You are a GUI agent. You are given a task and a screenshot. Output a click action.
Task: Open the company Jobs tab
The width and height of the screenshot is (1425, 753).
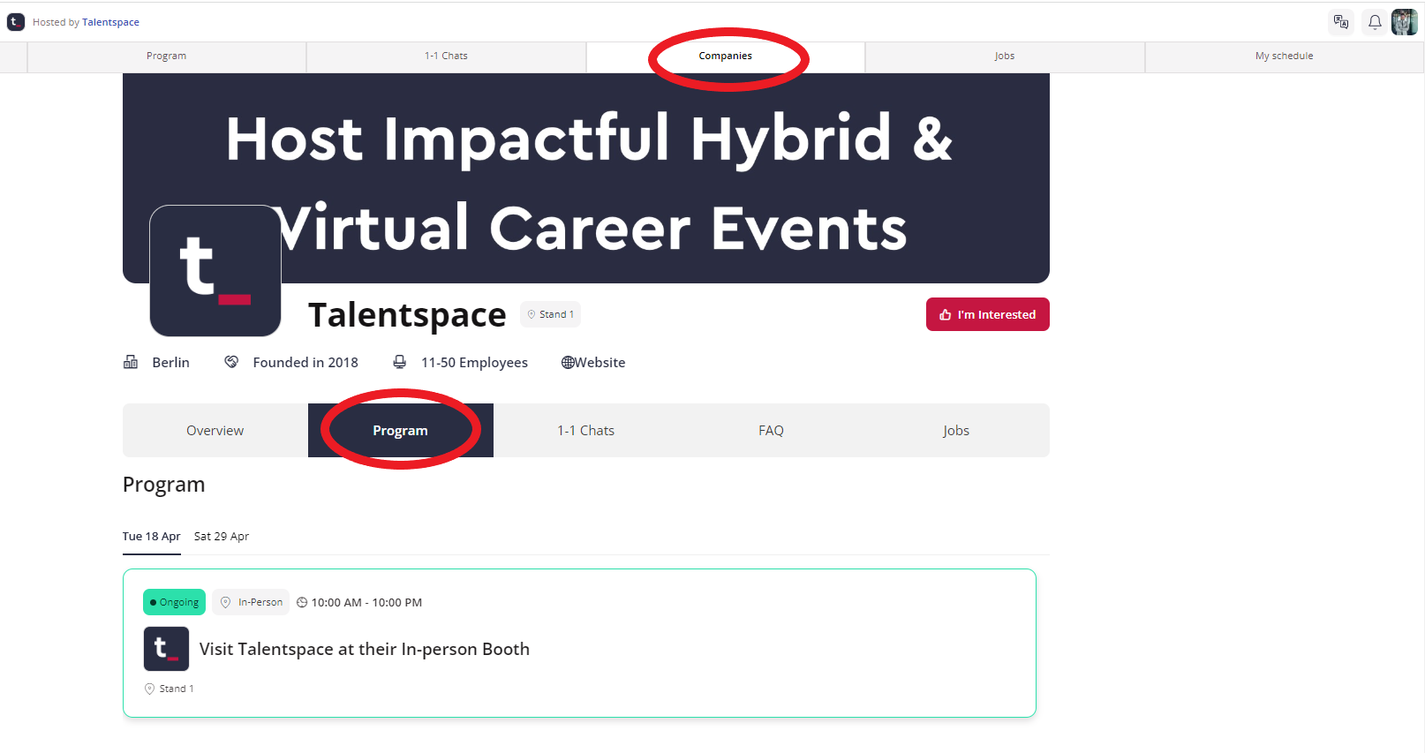click(x=956, y=431)
